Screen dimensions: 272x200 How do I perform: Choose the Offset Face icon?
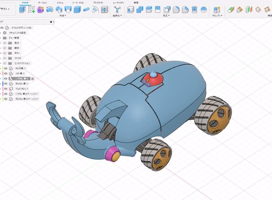149,10
